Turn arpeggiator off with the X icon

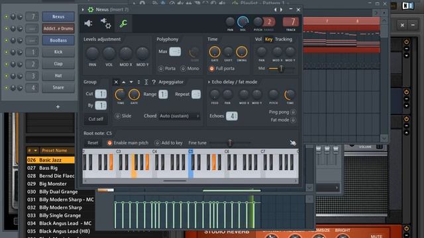coord(116,82)
